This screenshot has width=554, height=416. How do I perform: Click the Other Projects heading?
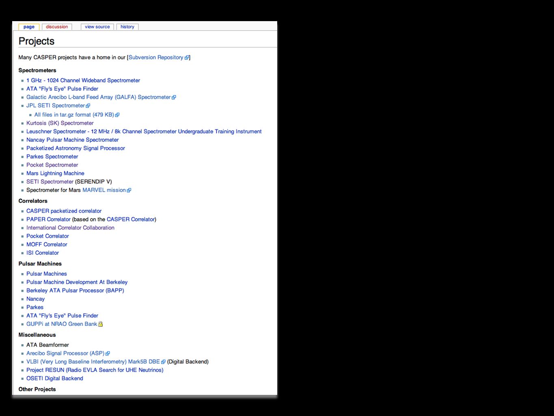(x=37, y=389)
